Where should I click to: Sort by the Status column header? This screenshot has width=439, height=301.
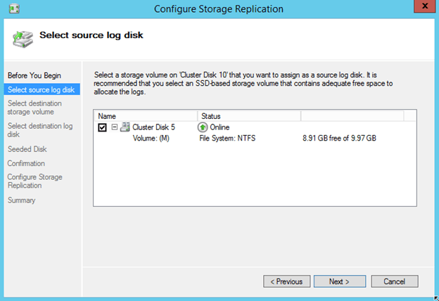click(x=249, y=115)
